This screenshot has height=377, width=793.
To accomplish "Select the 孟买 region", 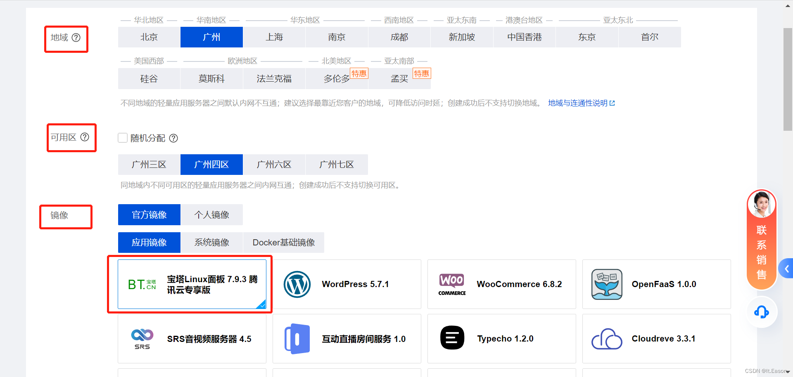I will tap(399, 78).
